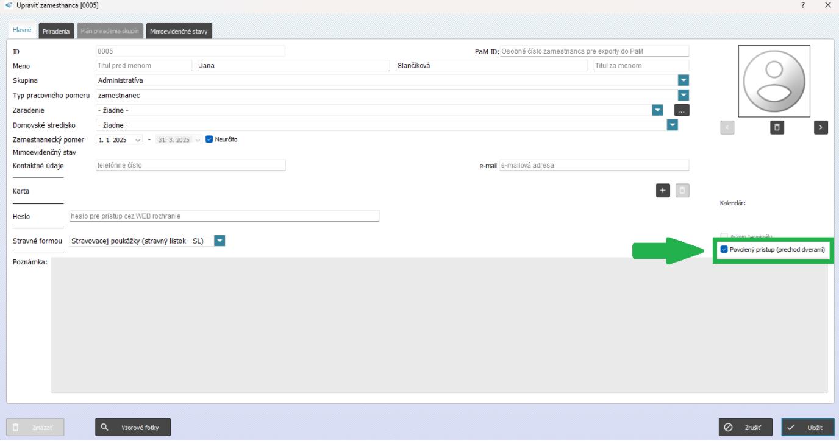Switch to the Hlavné tab
Viewport: 839px width, 441px height.
(x=22, y=31)
